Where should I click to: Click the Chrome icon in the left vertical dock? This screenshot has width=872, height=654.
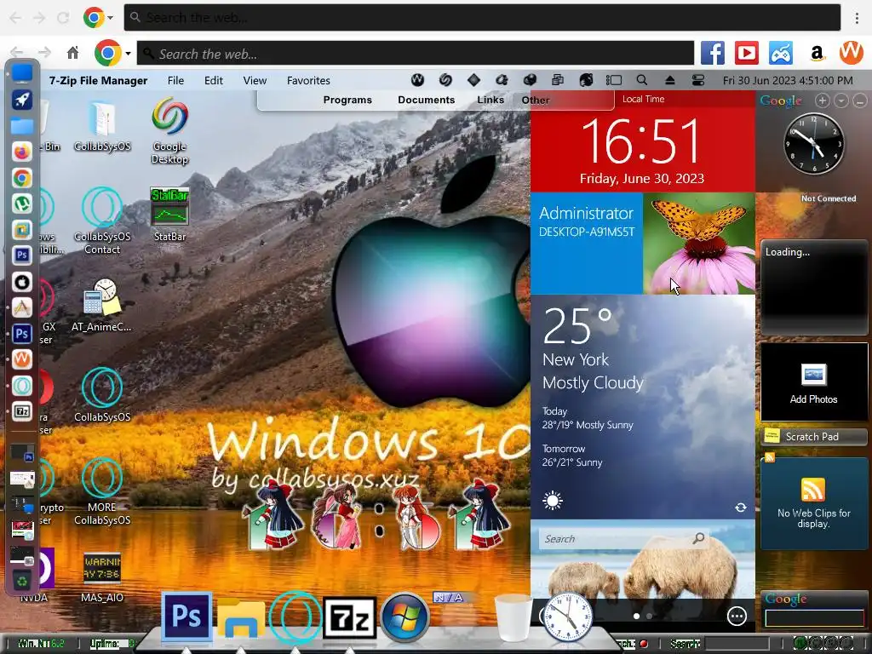click(x=22, y=178)
